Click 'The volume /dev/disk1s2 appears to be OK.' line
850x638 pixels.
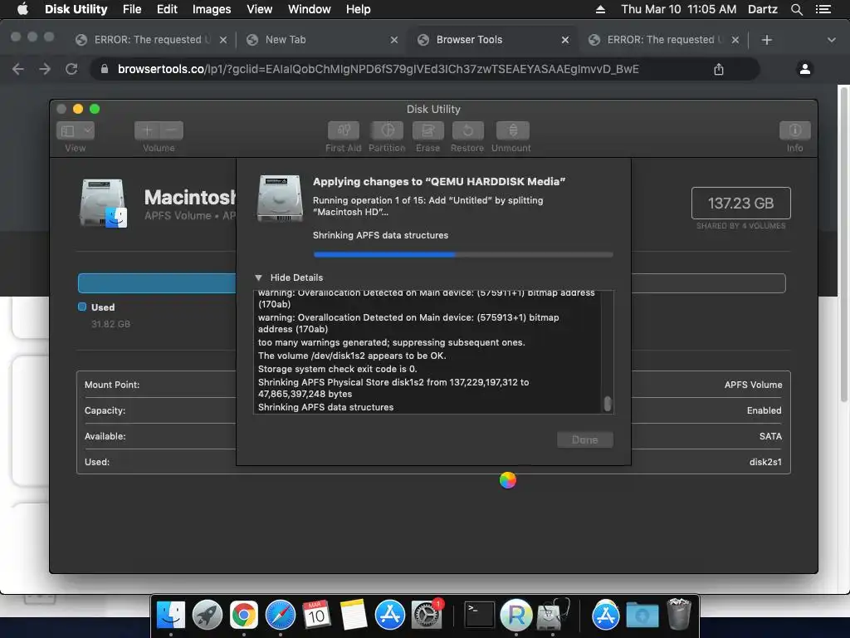click(x=352, y=356)
